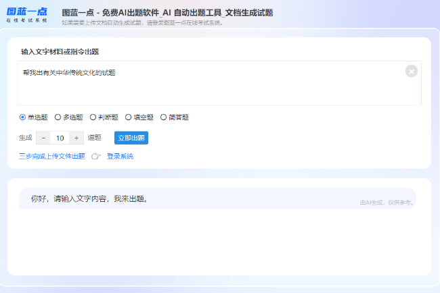Viewport: 440px width, 293px height.
Task: Click the pointing hand icon
Action: (95, 156)
